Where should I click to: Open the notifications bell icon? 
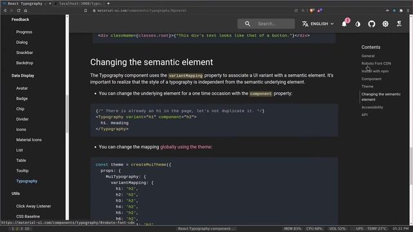344,24
